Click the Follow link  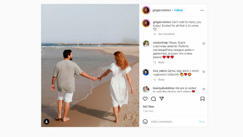(179, 10)
